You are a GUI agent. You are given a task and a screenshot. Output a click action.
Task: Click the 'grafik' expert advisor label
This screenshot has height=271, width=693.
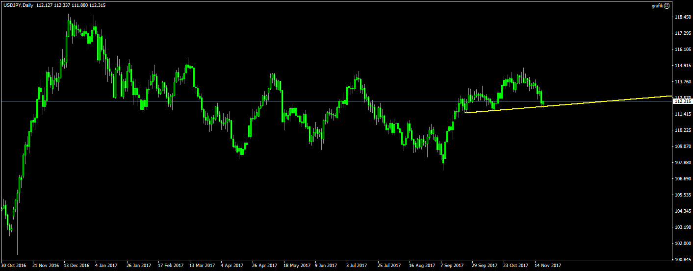(657, 6)
